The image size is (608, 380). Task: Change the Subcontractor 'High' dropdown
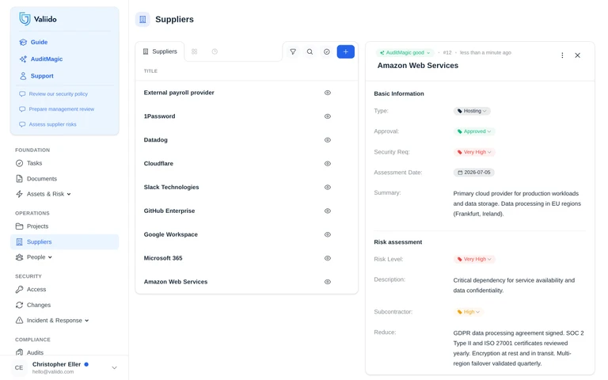[469, 312]
